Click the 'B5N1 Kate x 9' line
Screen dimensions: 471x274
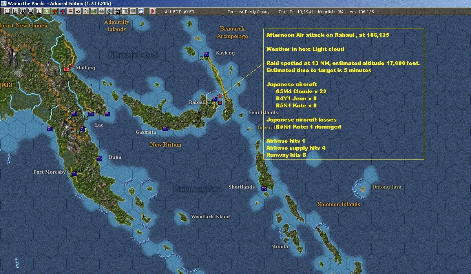tap(296, 105)
